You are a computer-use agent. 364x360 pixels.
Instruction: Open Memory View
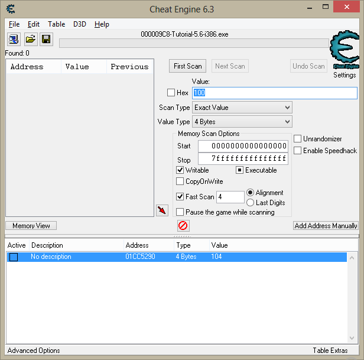tap(31, 226)
